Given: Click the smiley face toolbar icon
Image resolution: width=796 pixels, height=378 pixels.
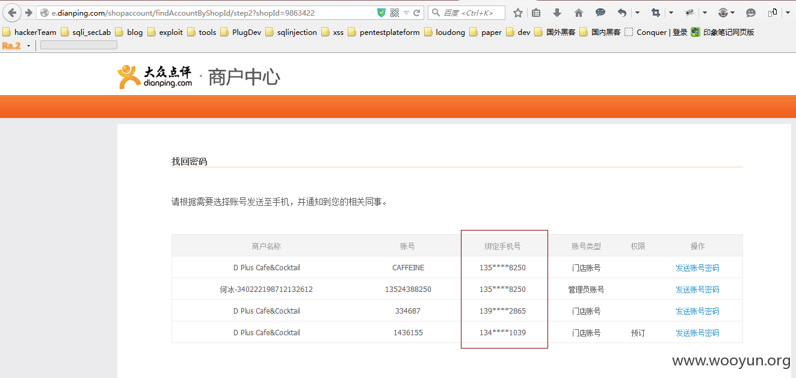Looking at the screenshot, I should tap(751, 13).
